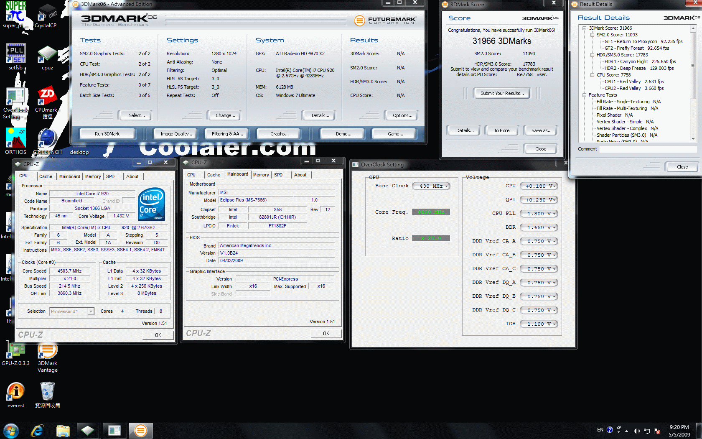Click Submit Your Results button
This screenshot has width=702, height=439.
[x=502, y=93]
